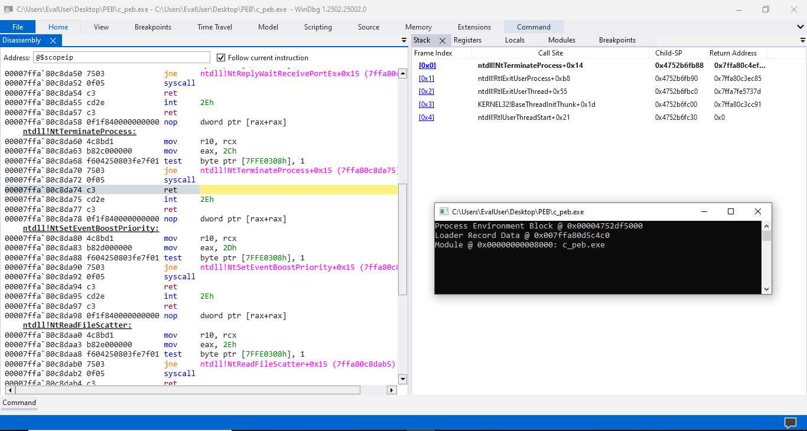Click Child-SP value 0x4752b6fb88

tap(679, 66)
